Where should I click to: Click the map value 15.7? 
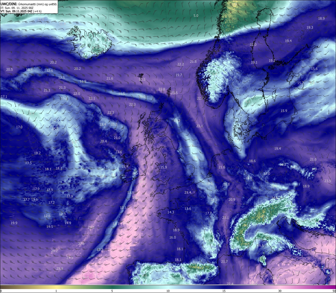(301, 83)
